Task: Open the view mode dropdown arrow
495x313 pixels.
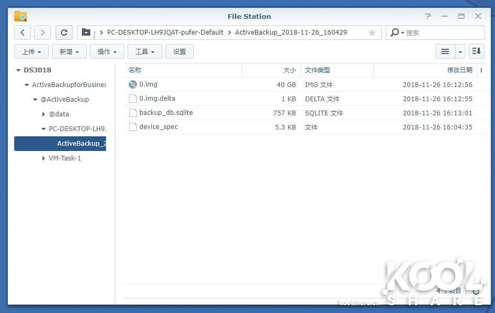Action: [460, 51]
